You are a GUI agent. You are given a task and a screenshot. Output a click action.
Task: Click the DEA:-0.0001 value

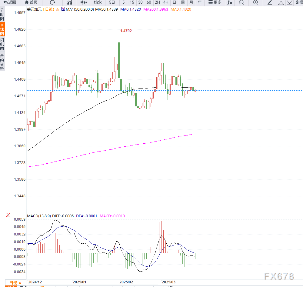pos(87,216)
